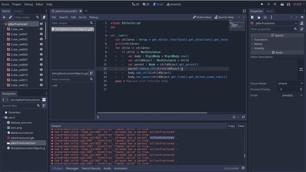Add a new scene tab
The width and height of the screenshot is (306, 172).
[x=86, y=11]
